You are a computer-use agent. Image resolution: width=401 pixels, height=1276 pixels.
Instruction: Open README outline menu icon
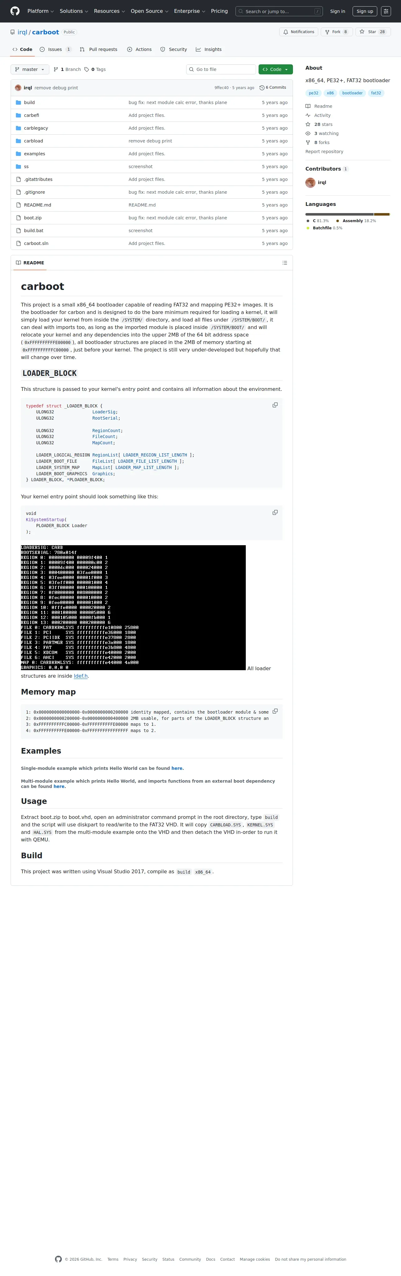pos(285,263)
